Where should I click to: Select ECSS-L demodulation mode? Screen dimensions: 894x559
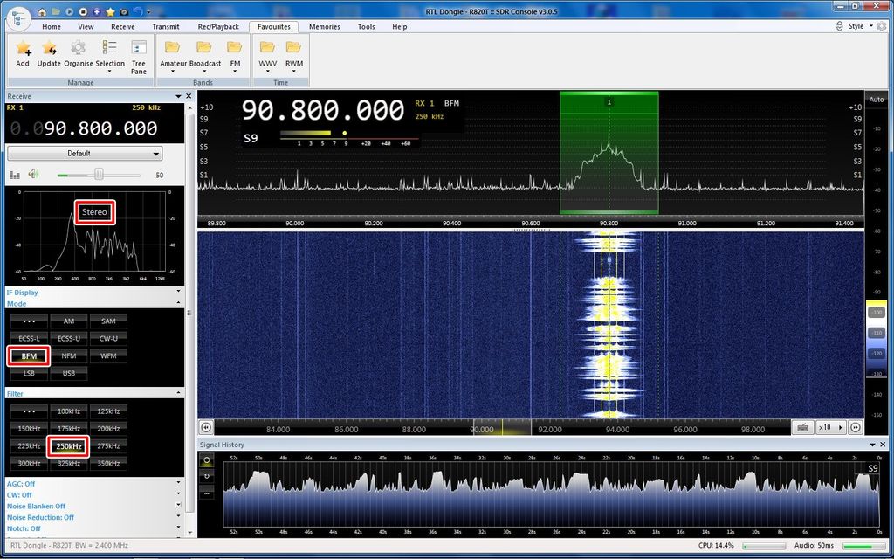tap(29, 338)
